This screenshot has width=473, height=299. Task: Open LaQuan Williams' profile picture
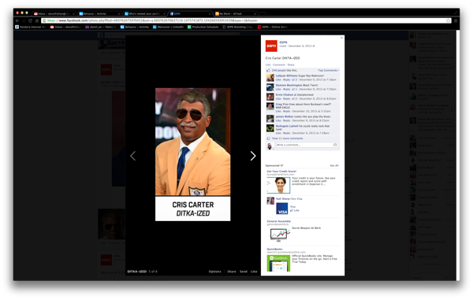[270, 78]
